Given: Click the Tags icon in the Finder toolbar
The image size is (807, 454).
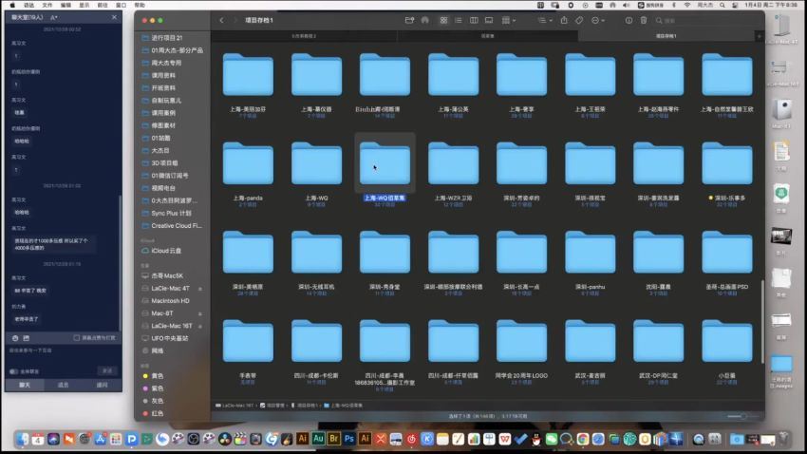Looking at the screenshot, I should (579, 21).
